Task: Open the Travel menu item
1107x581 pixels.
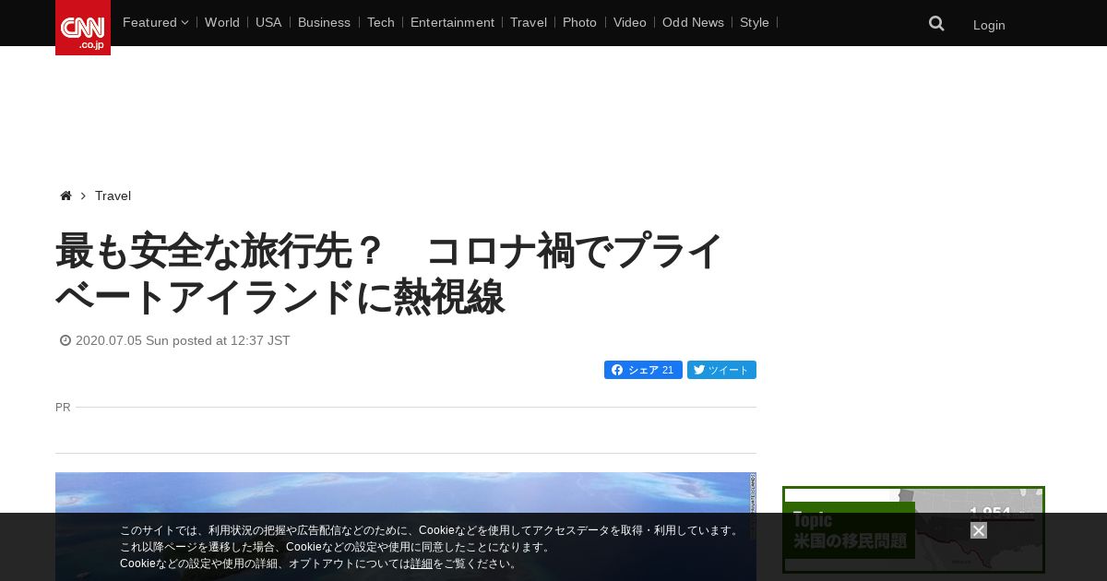Action: [529, 22]
